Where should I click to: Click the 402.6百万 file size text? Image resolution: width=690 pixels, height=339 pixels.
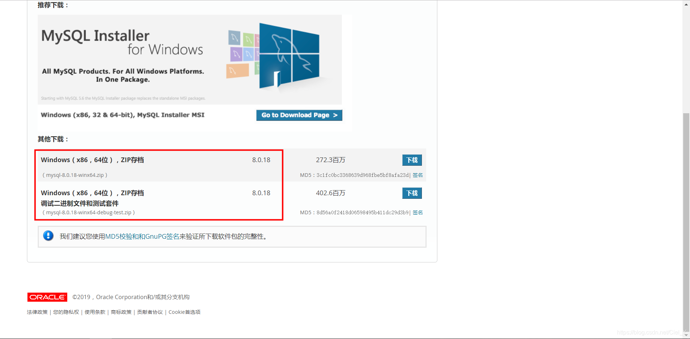tap(331, 193)
